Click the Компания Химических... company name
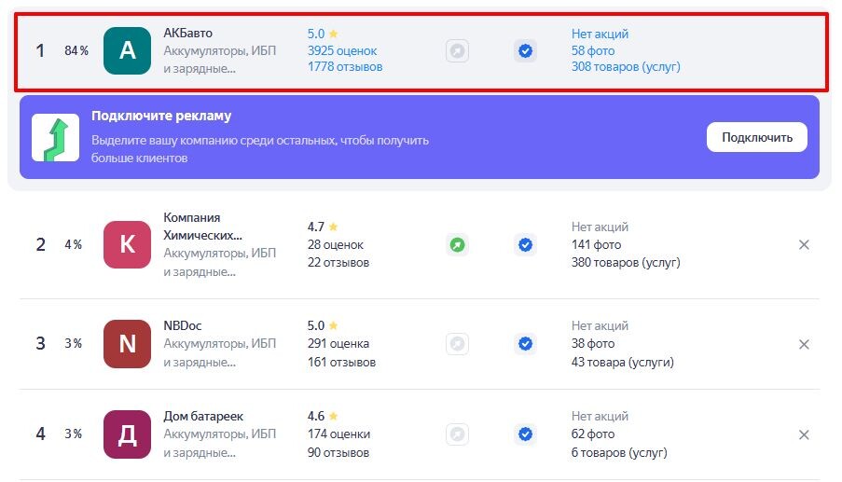The height and width of the screenshot is (482, 842). pyautogui.click(x=202, y=226)
